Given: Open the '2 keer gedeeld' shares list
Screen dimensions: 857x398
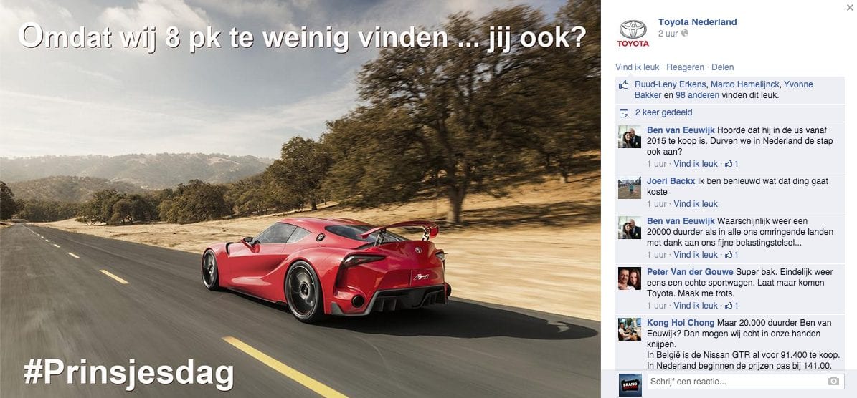Looking at the screenshot, I should [x=663, y=112].
